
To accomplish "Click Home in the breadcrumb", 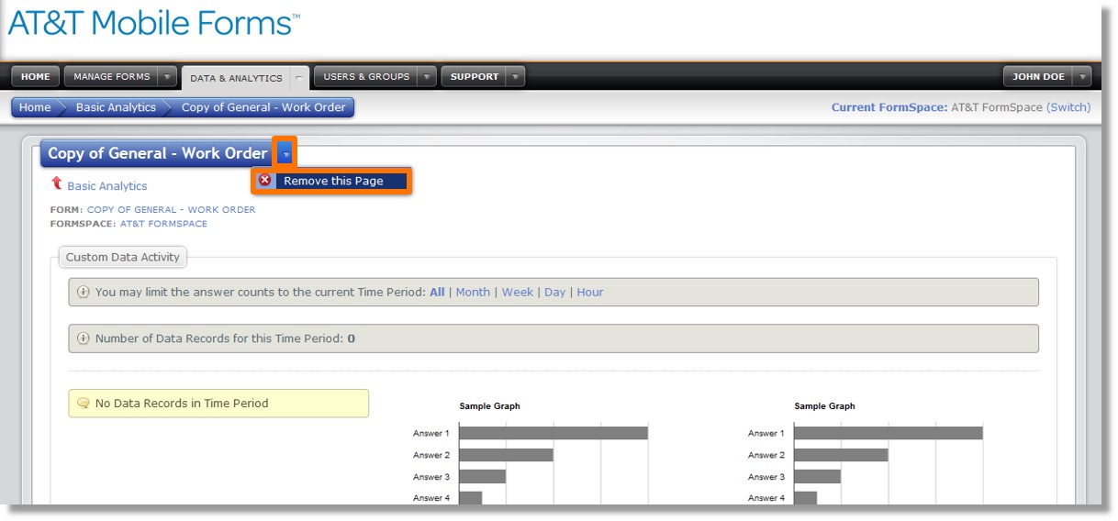I will tap(35, 107).
